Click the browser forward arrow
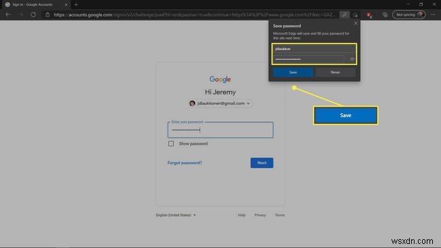The height and width of the screenshot is (248, 441). [20, 15]
